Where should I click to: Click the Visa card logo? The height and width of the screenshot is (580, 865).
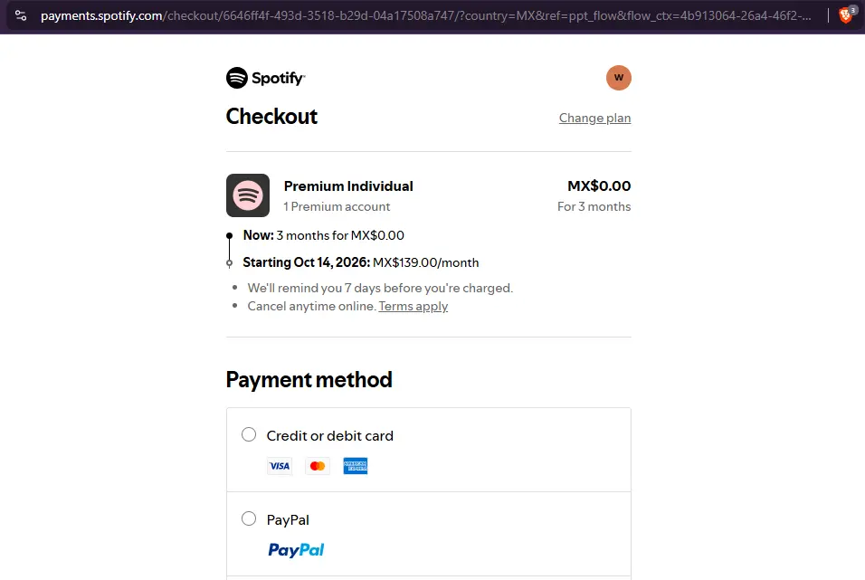tap(280, 466)
